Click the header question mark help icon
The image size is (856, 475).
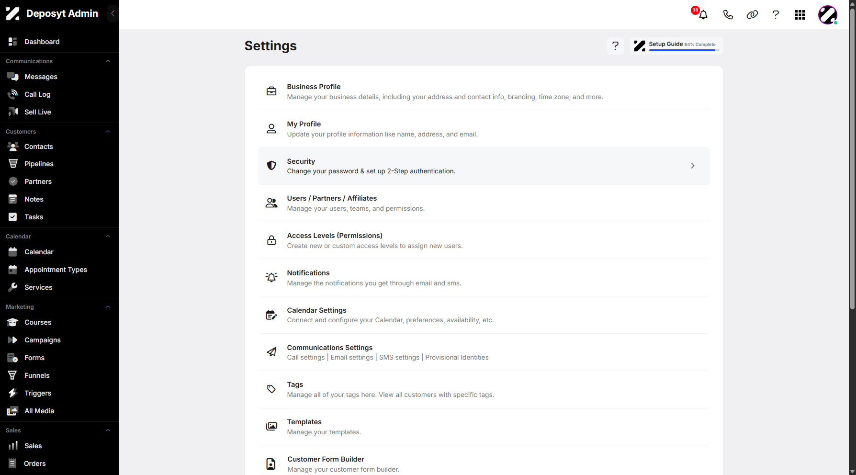click(776, 15)
